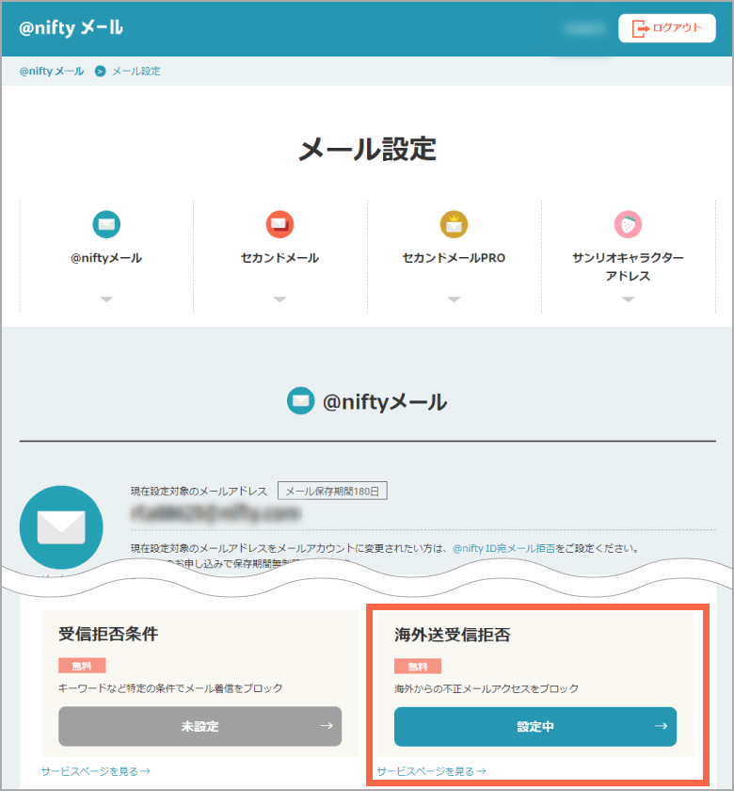Click the pink strawberry サンリオ icon

pos(628,224)
